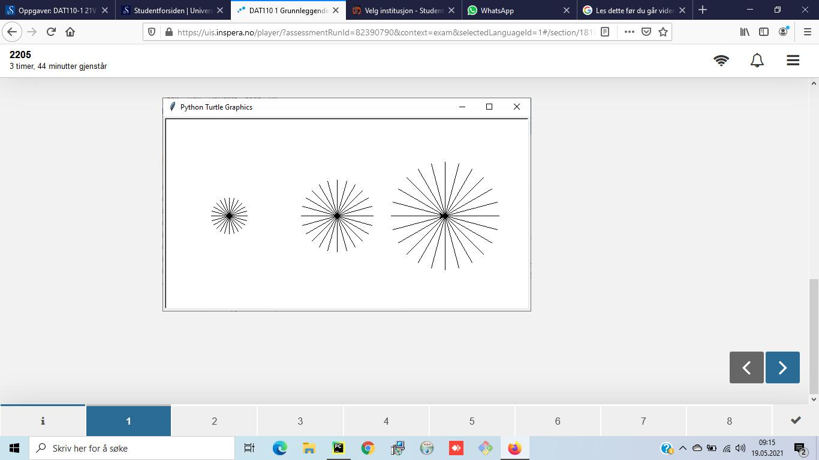This screenshot has width=819, height=460.
Task: Toggle Task View on the taskbar
Action: point(249,447)
